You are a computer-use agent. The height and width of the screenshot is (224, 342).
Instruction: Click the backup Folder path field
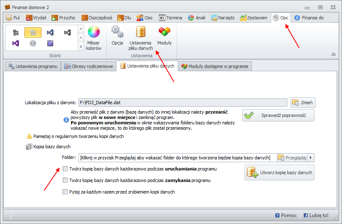[x=177, y=158]
